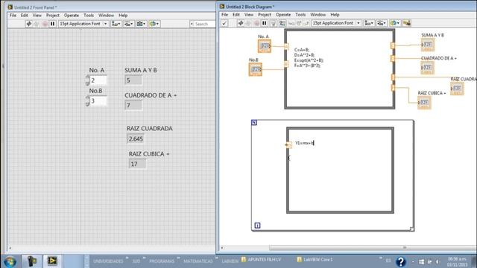Select CUADRADO DE A indicator terminal
The image size is (477, 268).
click(x=427, y=68)
